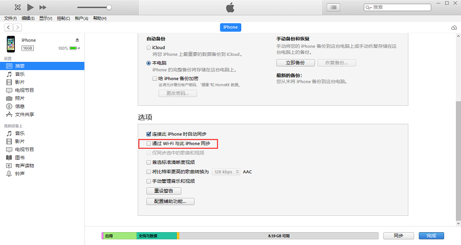Select the iCloud backup radio button
This screenshot has height=245, width=461.
(x=149, y=48)
